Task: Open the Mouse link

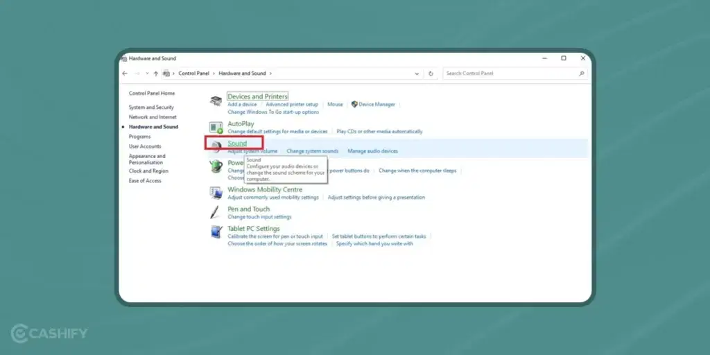Action: pos(335,104)
